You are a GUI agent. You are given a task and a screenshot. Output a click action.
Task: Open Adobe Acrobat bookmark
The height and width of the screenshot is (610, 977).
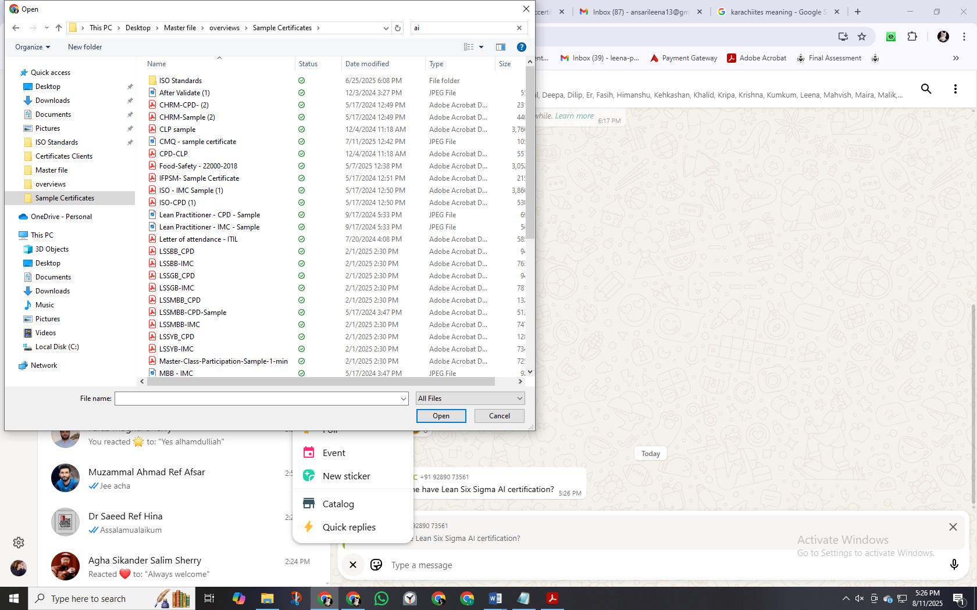757,58
